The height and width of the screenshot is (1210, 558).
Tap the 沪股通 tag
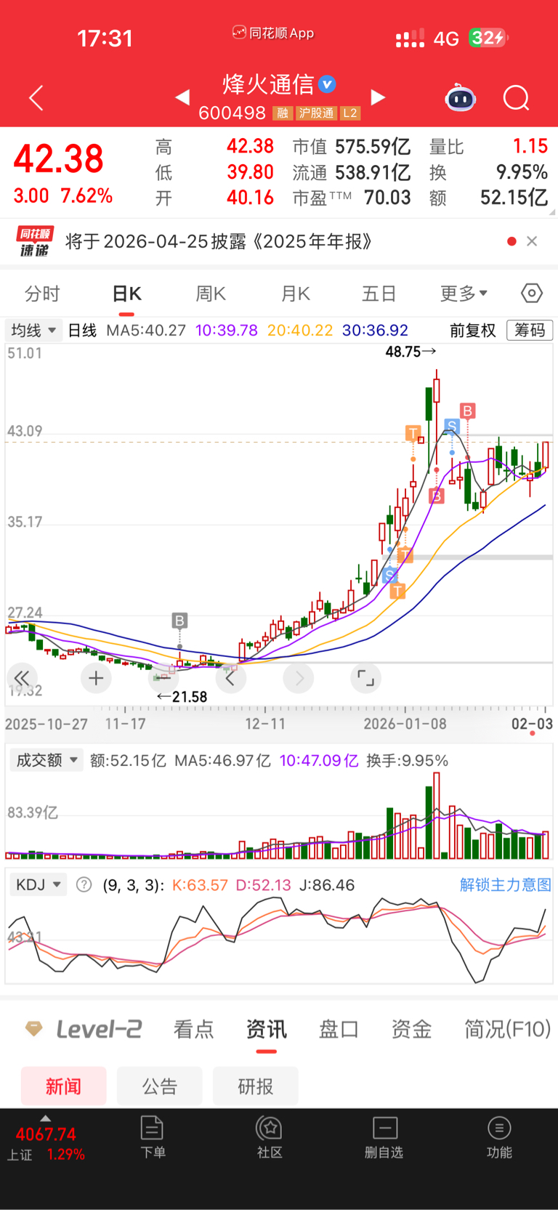[x=316, y=113]
